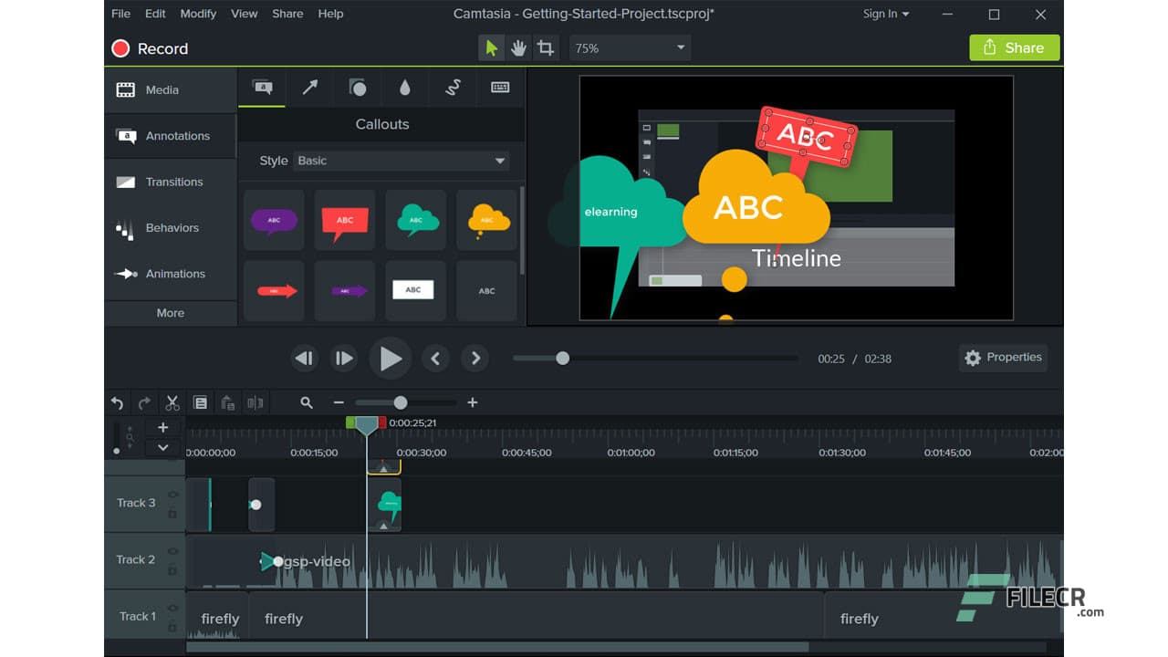Open the Keystroke Callouts category icon
This screenshot has width=1168, height=657.
tap(499, 88)
